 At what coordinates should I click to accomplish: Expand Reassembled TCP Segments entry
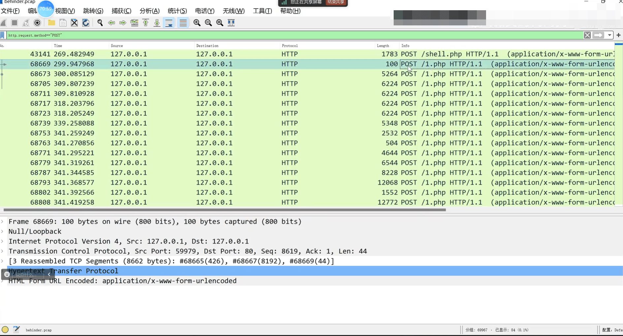click(2, 261)
